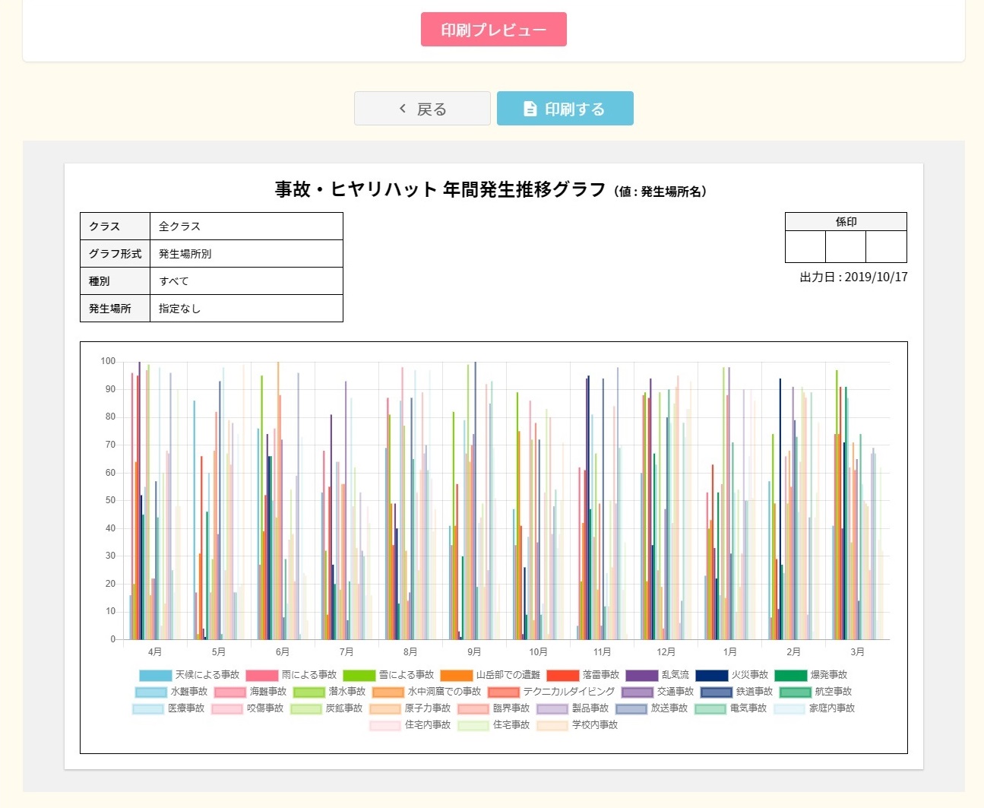The height and width of the screenshot is (808, 984).
Task: Click the 5月 axis label
Action: point(219,652)
